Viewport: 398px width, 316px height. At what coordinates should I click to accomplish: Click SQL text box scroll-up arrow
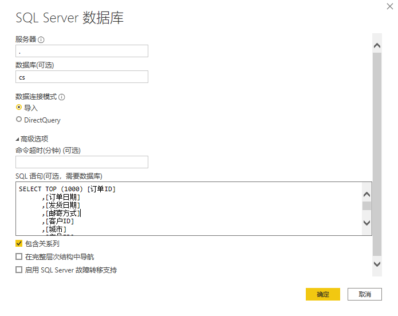click(367, 195)
